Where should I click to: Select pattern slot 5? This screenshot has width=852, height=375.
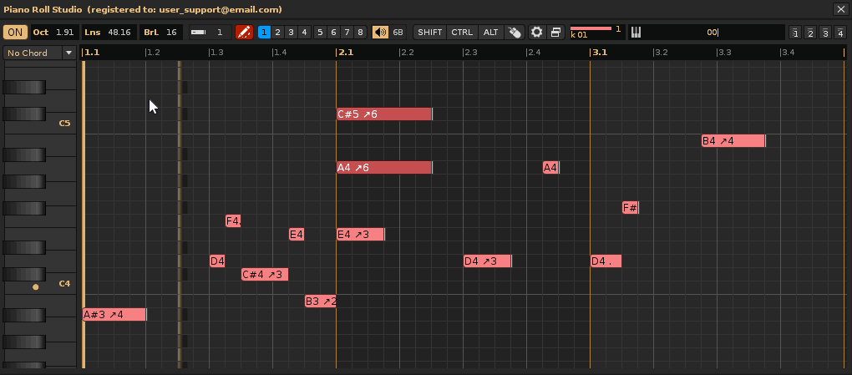[321, 33]
